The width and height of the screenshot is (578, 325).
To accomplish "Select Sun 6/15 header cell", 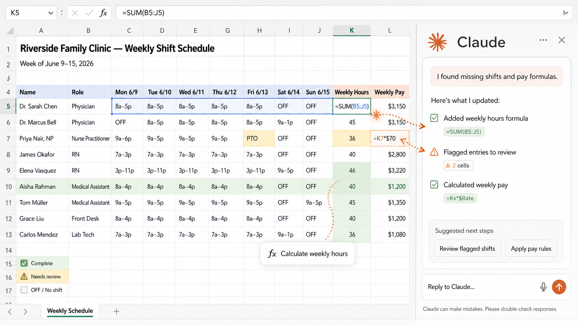I will [318, 92].
